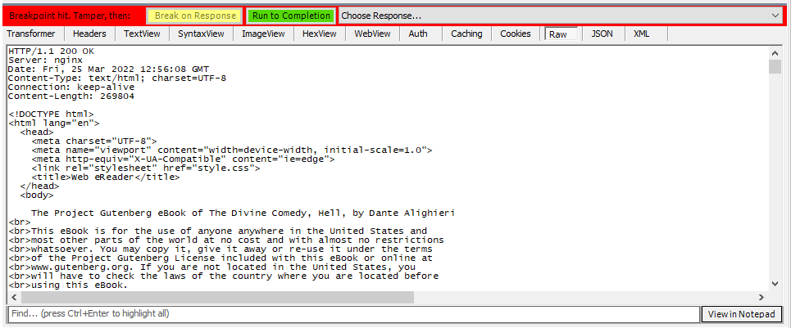
Task: Open the SyntaxView tab
Action: [202, 34]
